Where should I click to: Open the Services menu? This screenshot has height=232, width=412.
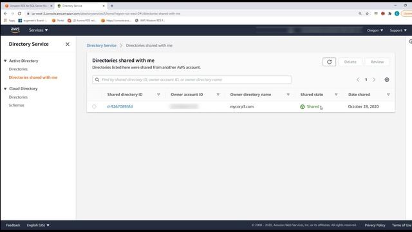(39, 30)
